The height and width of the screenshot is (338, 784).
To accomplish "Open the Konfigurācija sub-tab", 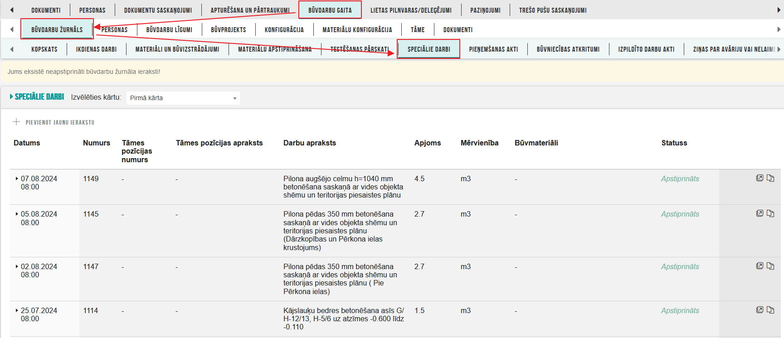I will pyautogui.click(x=284, y=29).
